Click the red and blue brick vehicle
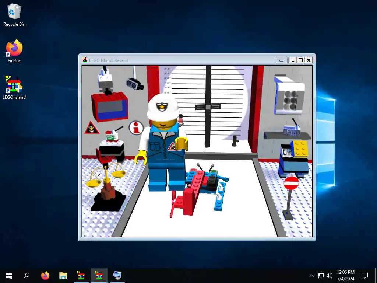 coord(199,190)
